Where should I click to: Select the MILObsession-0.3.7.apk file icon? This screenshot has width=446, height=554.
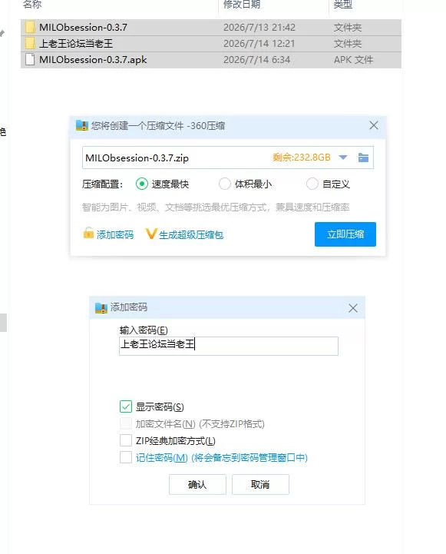point(31,59)
